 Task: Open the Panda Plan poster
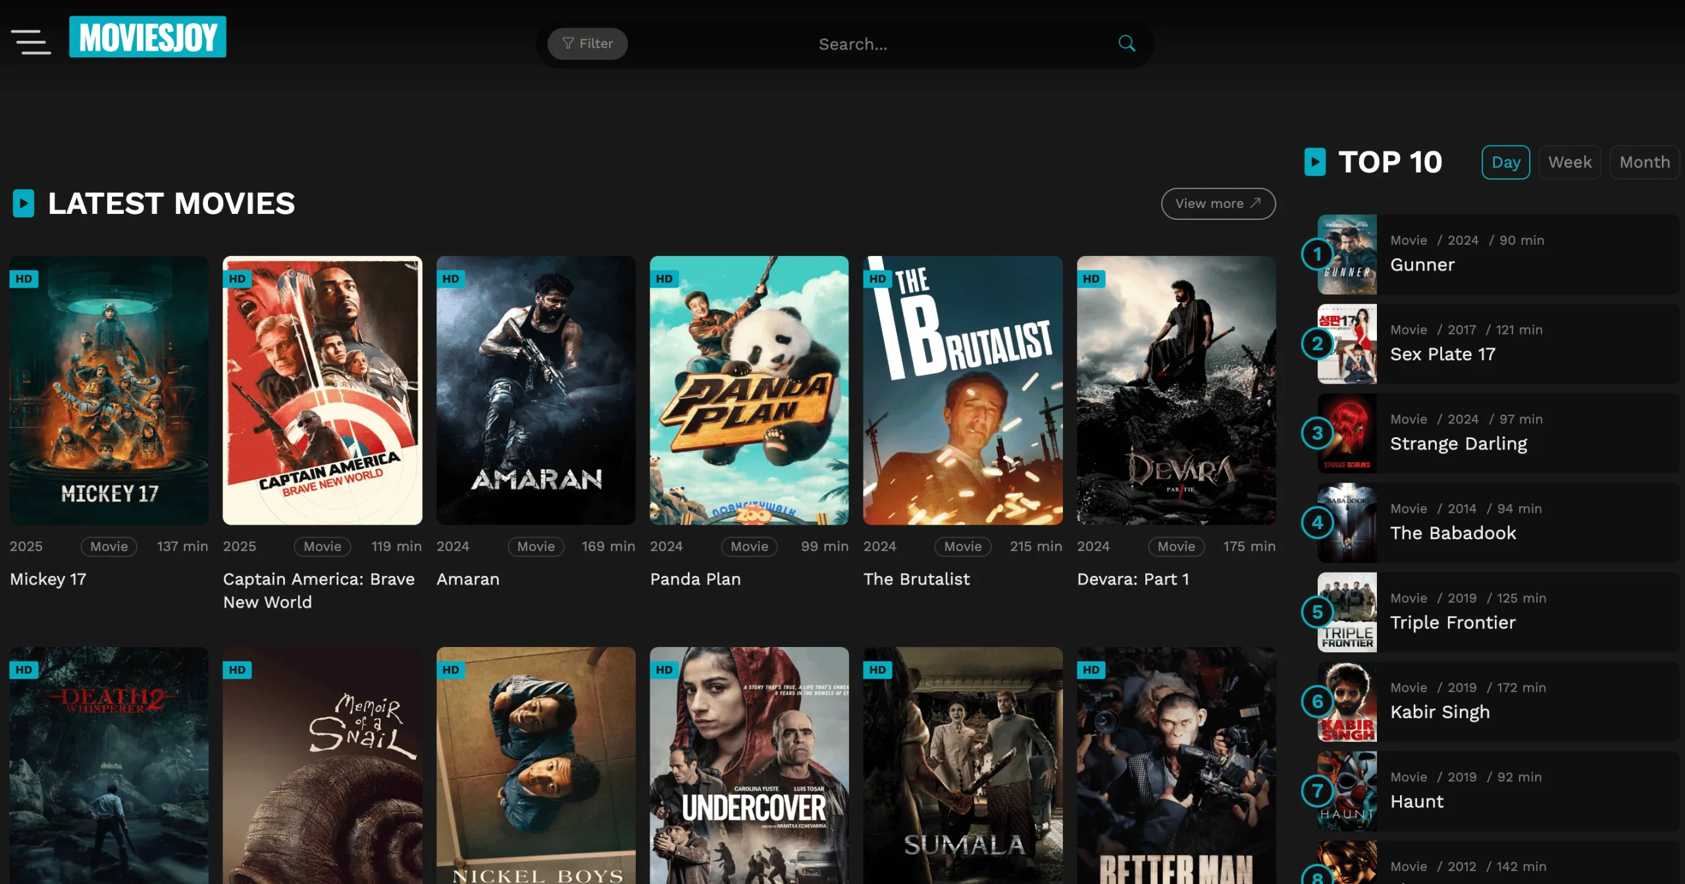[749, 390]
